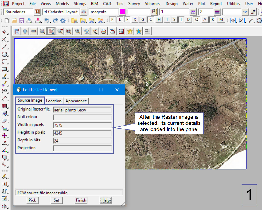Open the project settings gear icon
Image resolution: width=262 pixels, height=210 pixels.
[63, 20]
